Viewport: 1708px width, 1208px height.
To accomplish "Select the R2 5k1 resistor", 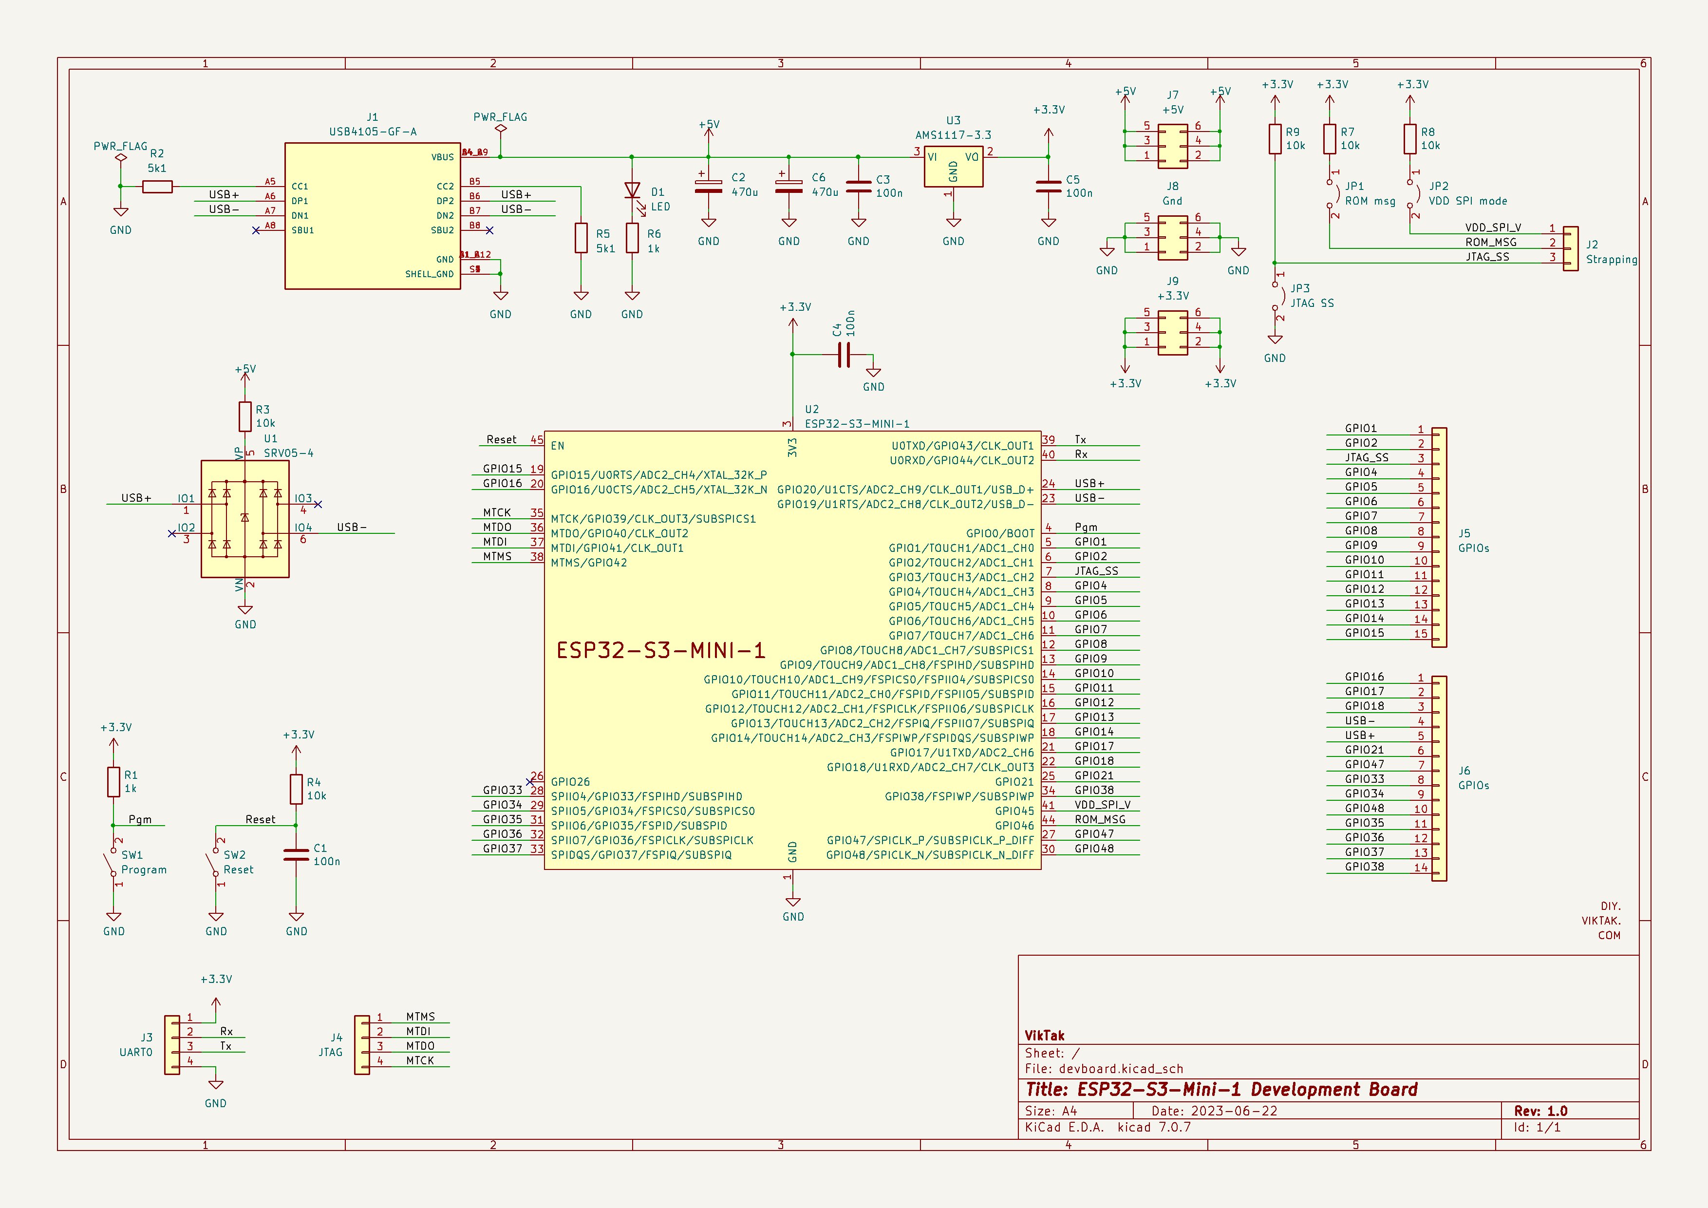I will 157,187.
